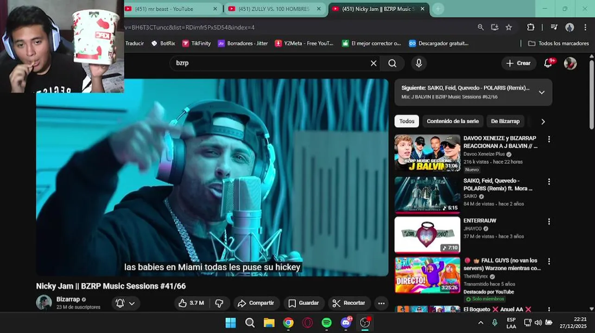This screenshot has width=595, height=333.
Task: Open a new Chrome tab with plus
Action: pyautogui.click(x=437, y=9)
